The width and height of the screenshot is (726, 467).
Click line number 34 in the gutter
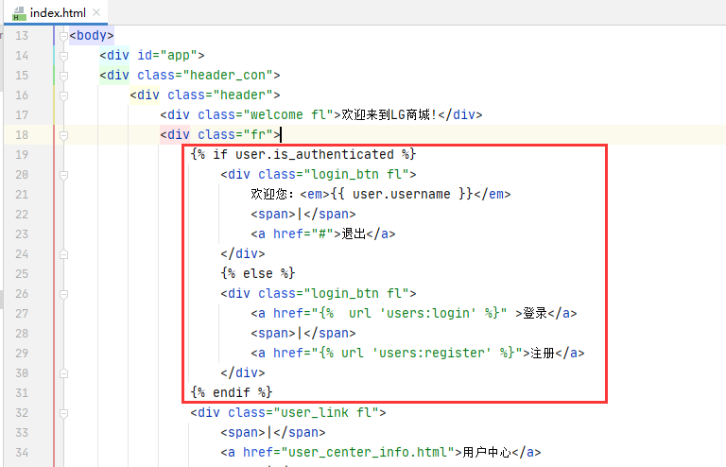22,452
